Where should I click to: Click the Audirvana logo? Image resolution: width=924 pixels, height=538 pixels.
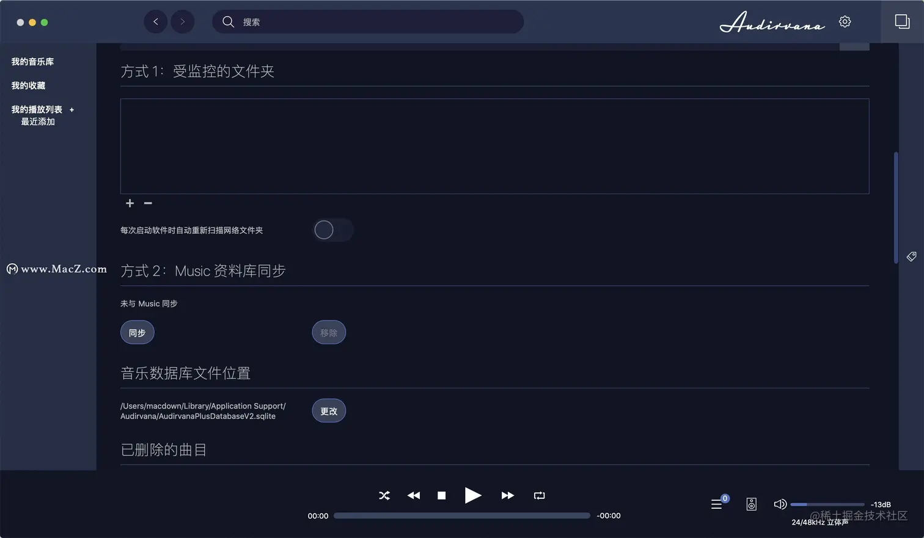pos(772,22)
